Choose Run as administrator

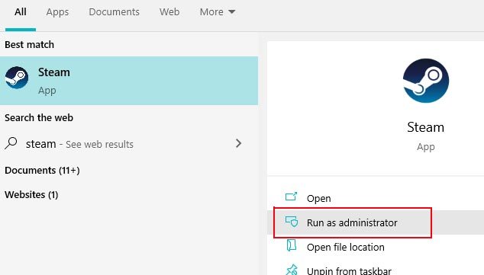[x=376, y=222]
